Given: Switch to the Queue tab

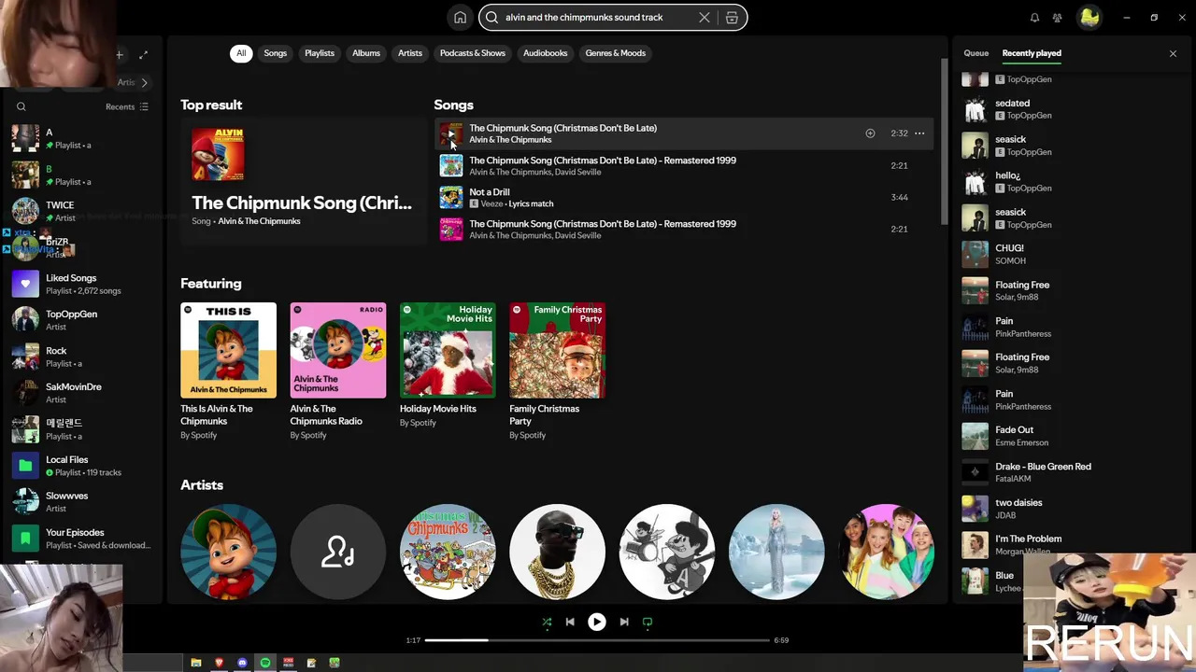Looking at the screenshot, I should (x=975, y=53).
